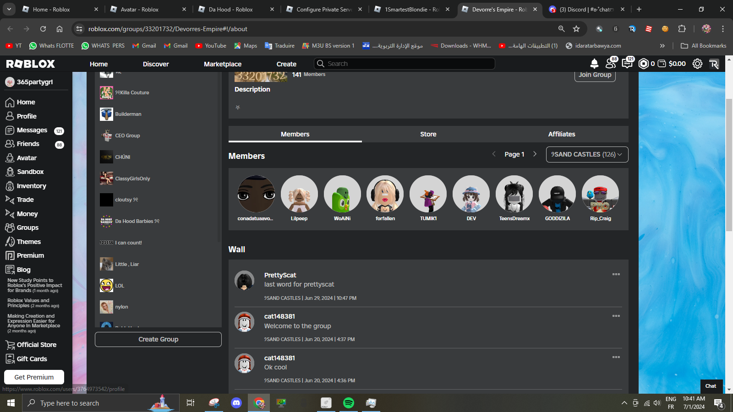Open the All Bookmarks folder
The image size is (733, 412).
[x=704, y=46]
